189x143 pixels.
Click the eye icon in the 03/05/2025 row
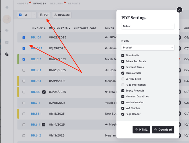tap(106, 92)
